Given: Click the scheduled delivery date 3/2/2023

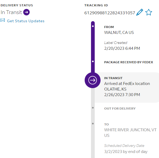Looking at the screenshot, I should pos(126,152).
